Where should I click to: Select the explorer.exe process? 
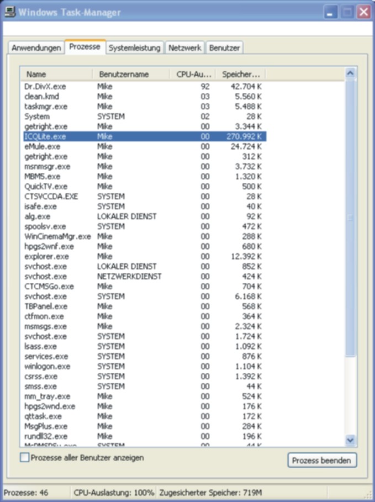coord(145,256)
